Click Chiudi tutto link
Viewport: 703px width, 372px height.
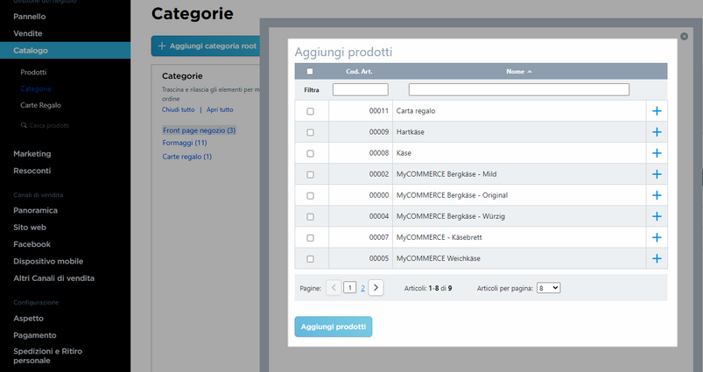(x=178, y=109)
